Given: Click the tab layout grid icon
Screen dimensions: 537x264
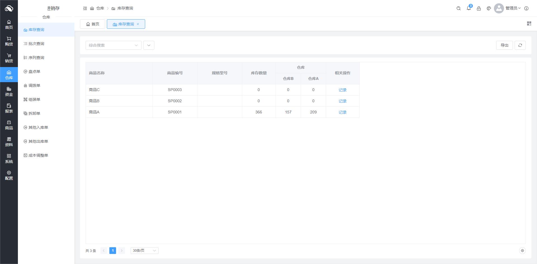Looking at the screenshot, I should [x=529, y=24].
